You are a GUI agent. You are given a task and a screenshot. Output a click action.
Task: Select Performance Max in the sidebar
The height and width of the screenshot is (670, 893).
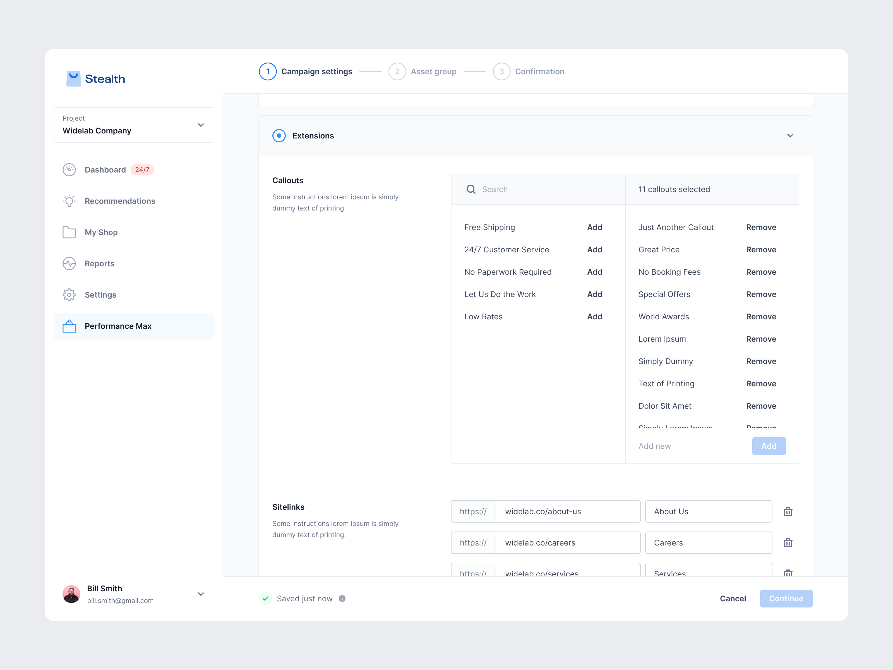pyautogui.click(x=134, y=326)
